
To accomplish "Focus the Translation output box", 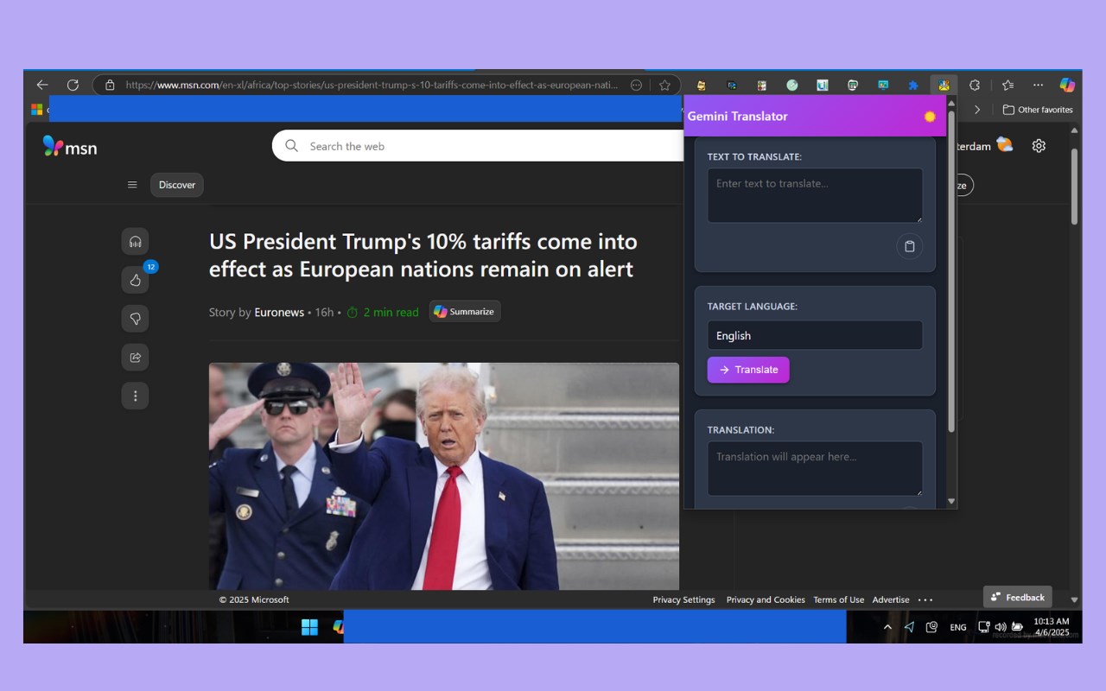I will click(815, 469).
